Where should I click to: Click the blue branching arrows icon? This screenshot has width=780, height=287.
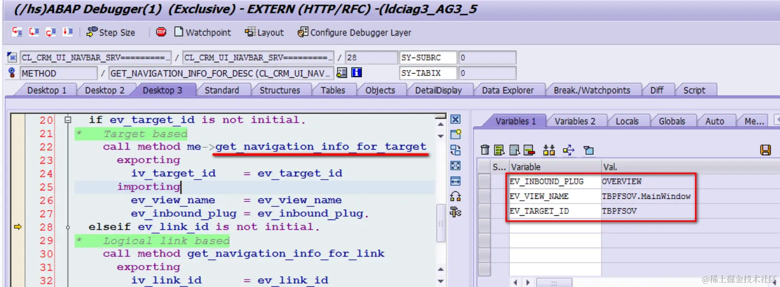click(x=568, y=150)
